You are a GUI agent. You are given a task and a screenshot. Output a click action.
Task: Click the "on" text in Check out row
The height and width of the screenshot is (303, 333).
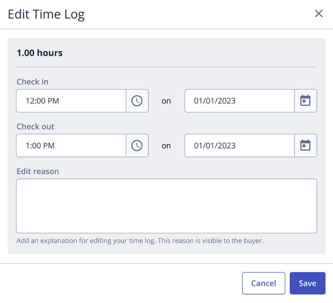[166, 146]
